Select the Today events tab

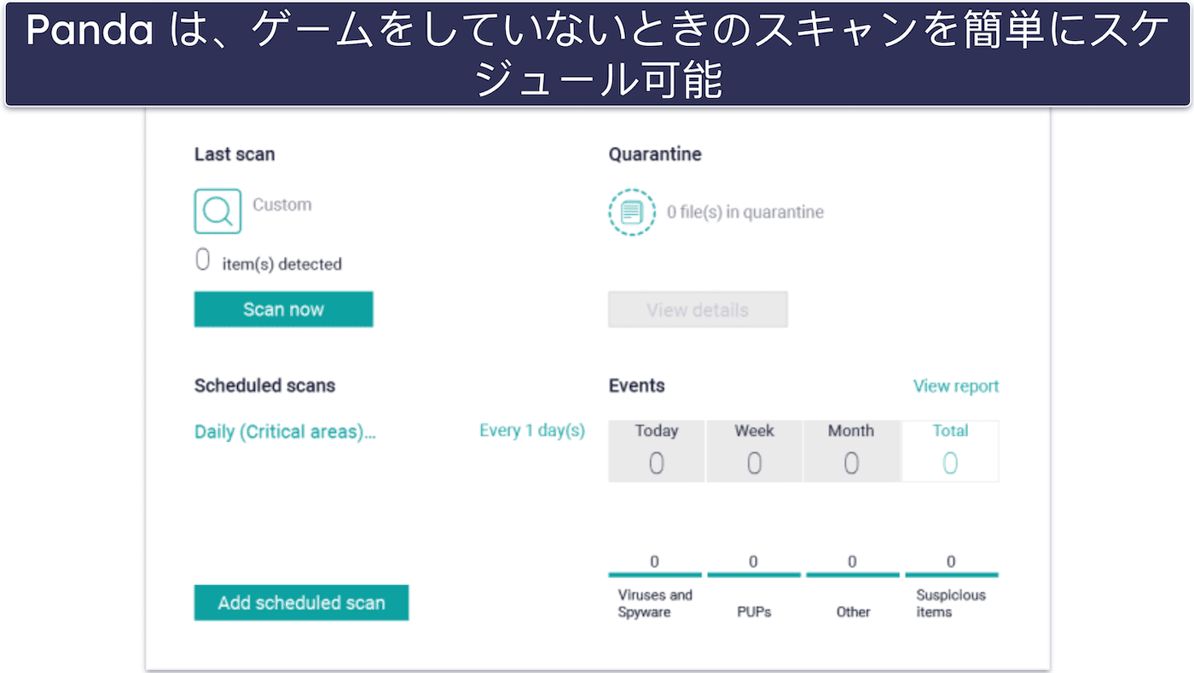pos(657,451)
